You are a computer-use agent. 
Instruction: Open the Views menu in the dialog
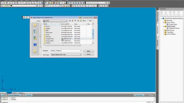point(85,21)
